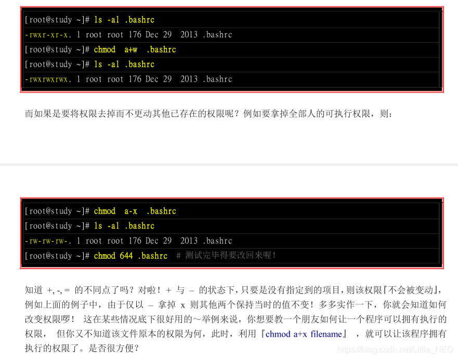Click the 'chmod a+w .bashrc' command line

point(135,50)
